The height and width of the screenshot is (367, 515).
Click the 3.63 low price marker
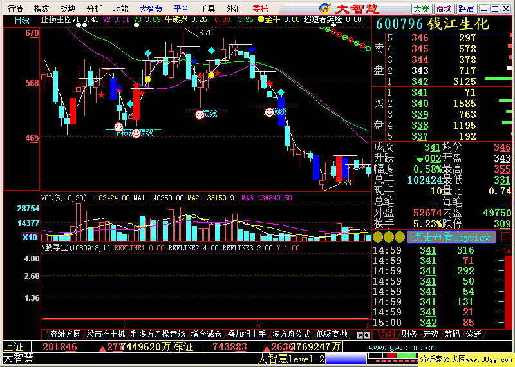click(344, 183)
